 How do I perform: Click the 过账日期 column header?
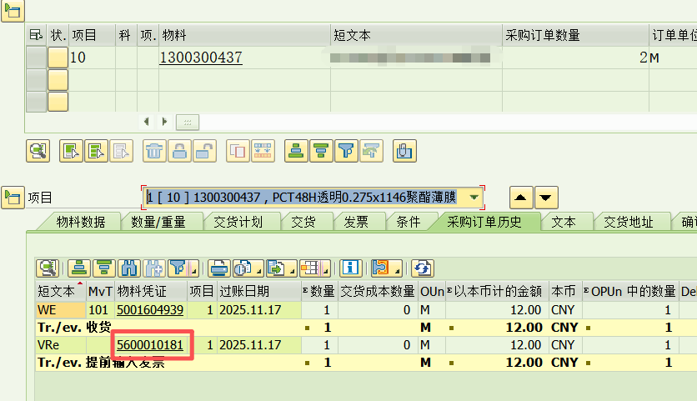(259, 292)
